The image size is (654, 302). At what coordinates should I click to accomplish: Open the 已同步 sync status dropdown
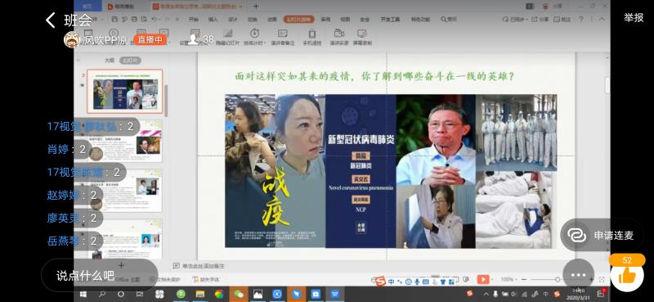pos(516,19)
